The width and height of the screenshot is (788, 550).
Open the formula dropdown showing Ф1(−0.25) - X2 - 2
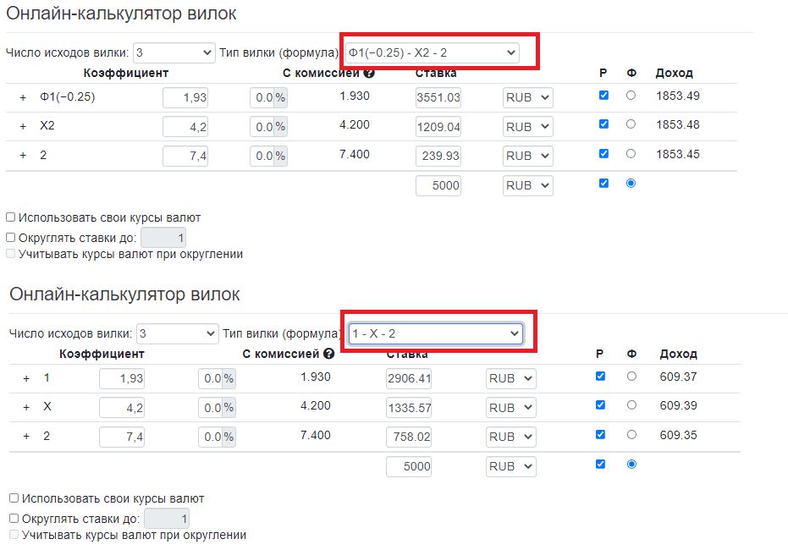[432, 53]
